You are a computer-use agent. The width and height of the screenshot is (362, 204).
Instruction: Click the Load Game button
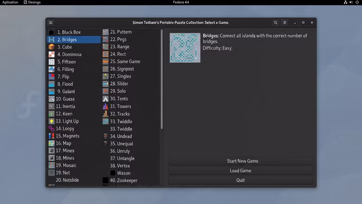(241, 171)
